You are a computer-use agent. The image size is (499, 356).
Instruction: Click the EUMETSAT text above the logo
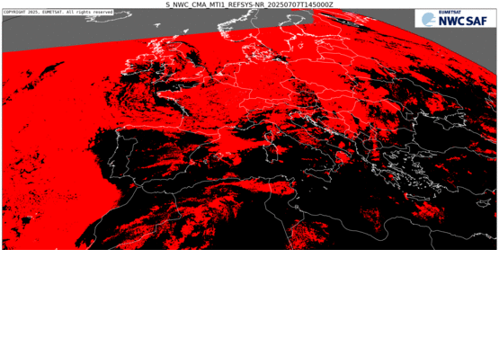click(x=450, y=12)
